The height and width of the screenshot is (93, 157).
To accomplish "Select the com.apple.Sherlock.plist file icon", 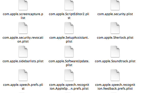I will tap(115, 28).
